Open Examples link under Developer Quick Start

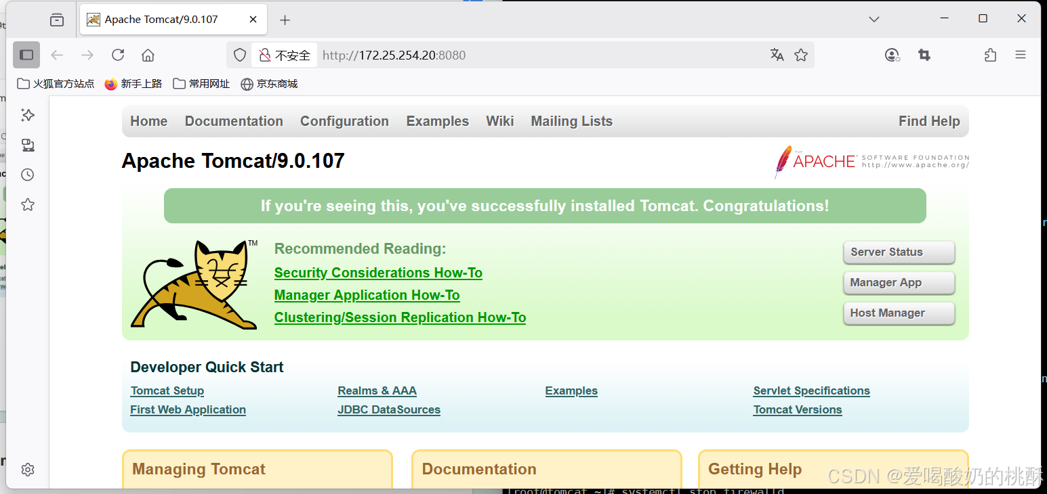(x=571, y=390)
